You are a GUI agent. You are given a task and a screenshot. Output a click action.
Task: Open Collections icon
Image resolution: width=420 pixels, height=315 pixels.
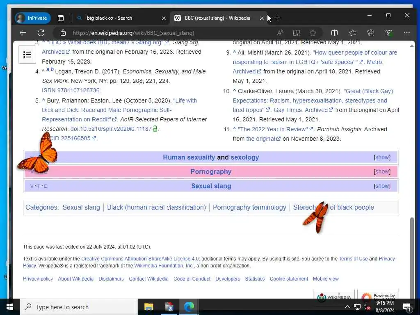371,33
